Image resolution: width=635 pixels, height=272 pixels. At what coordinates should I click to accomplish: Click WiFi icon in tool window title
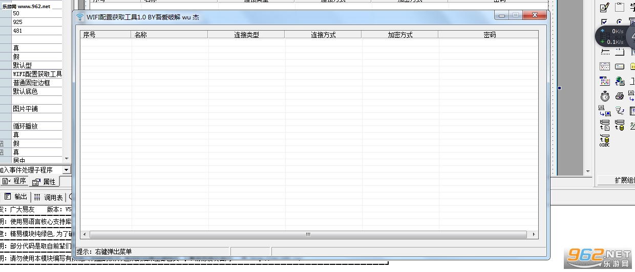(x=80, y=17)
